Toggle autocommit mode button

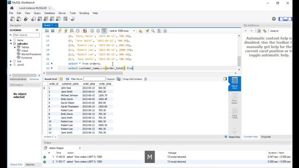click(x=104, y=31)
